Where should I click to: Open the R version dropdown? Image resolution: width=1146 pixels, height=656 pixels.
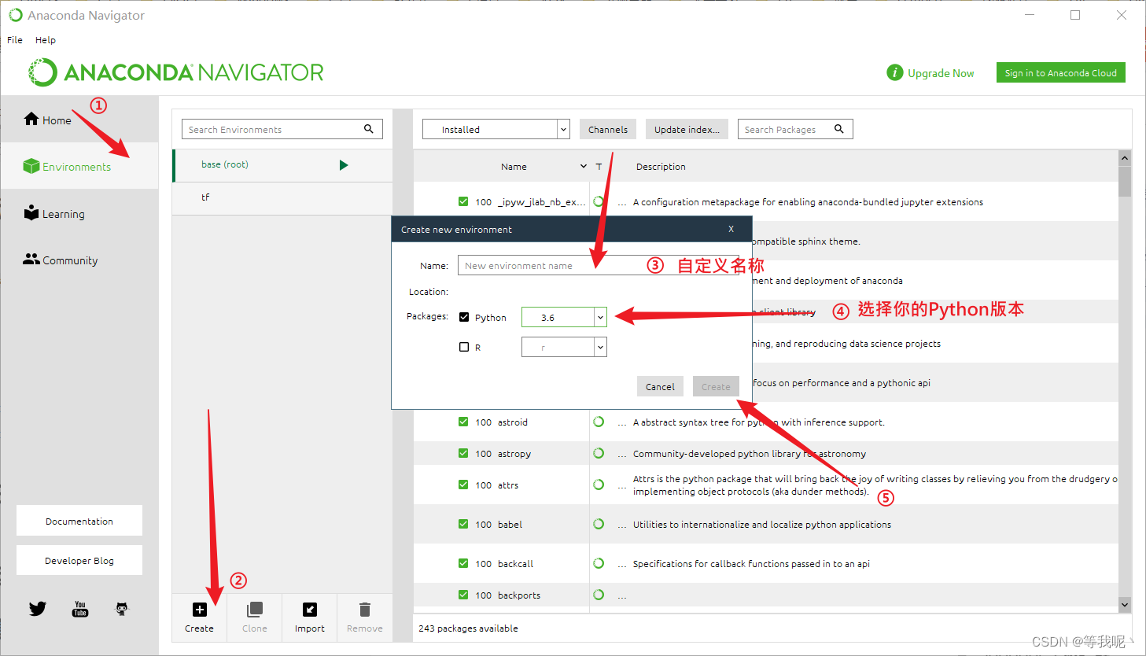564,347
